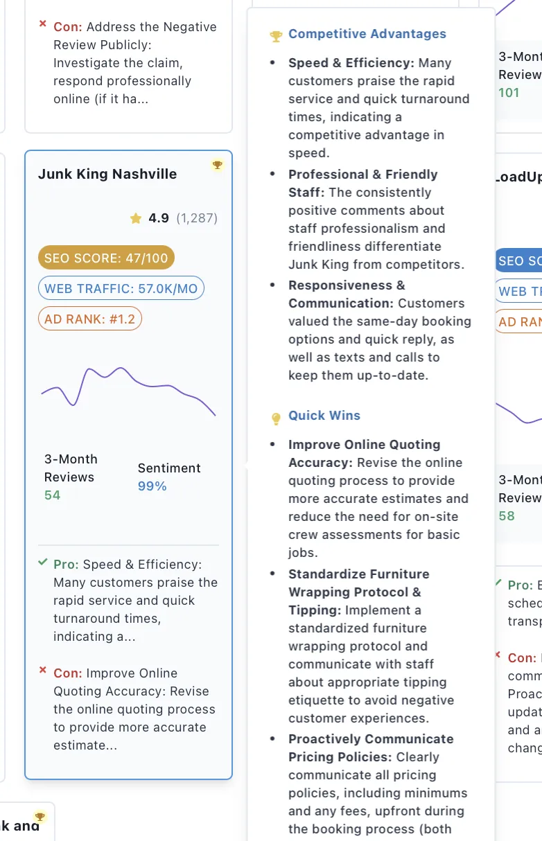Click the lightbulb icon beside Quick Wins
Image resolution: width=542 pixels, height=841 pixels.
tap(276, 418)
